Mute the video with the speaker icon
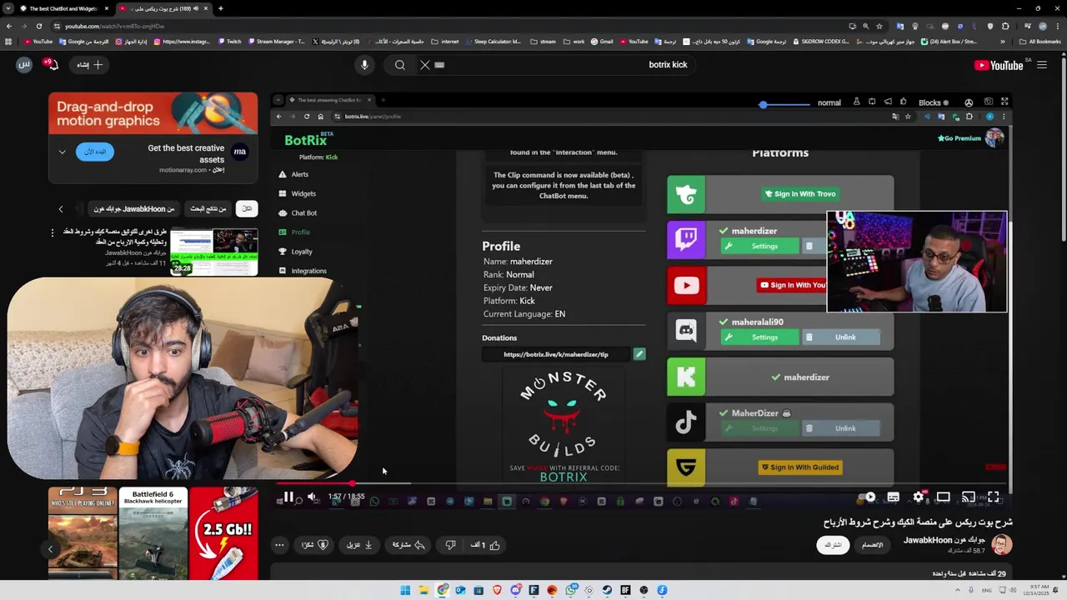 312,497
